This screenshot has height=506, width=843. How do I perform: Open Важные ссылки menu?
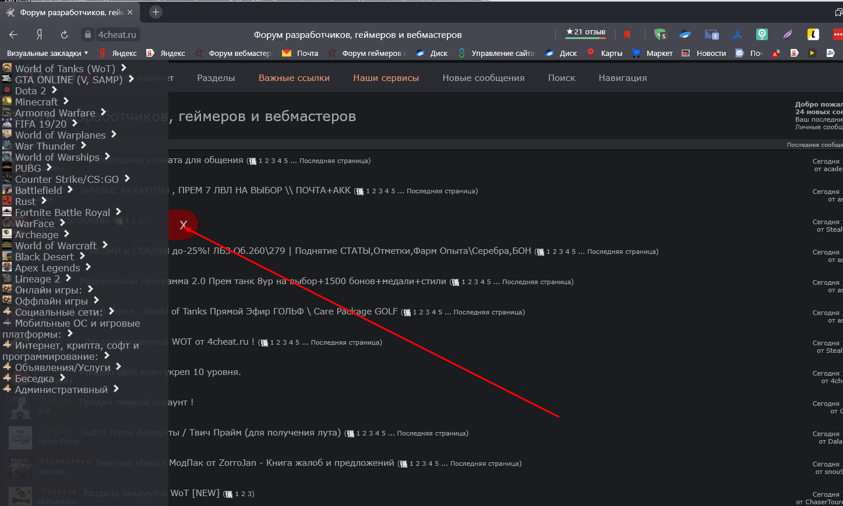click(294, 78)
